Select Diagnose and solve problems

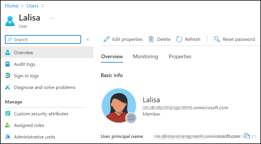(45, 87)
